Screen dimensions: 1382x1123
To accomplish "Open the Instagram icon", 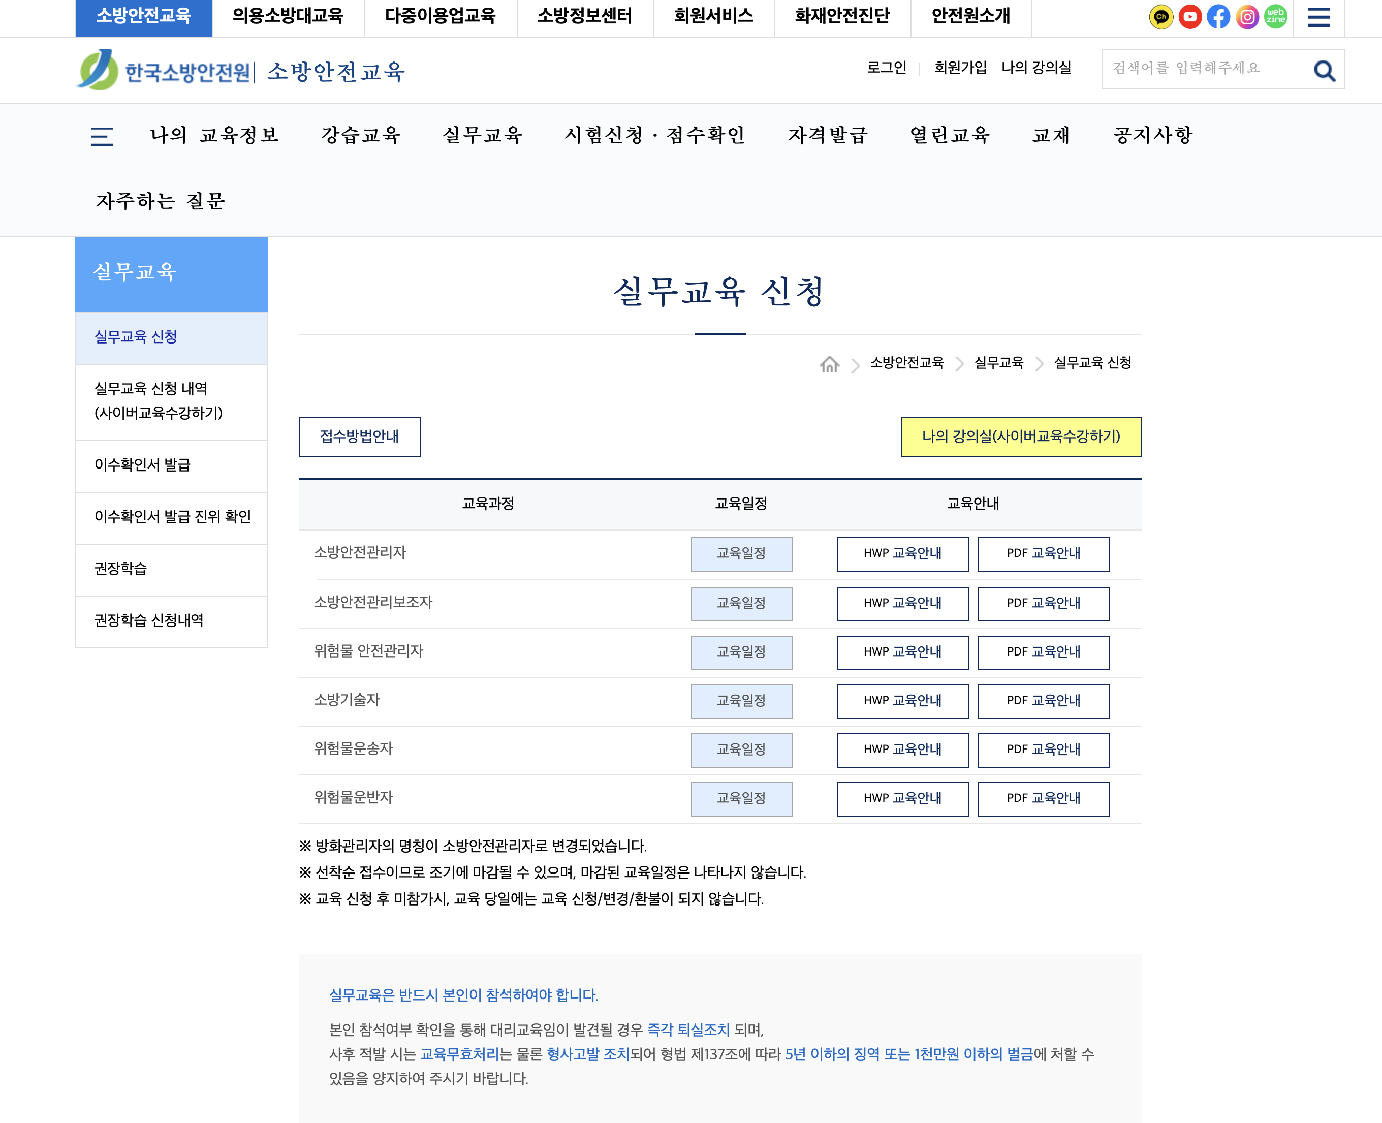I will tap(1246, 17).
